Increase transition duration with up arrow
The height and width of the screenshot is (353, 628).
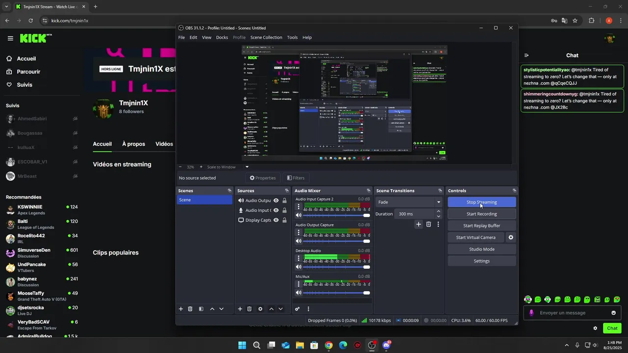[439, 211]
